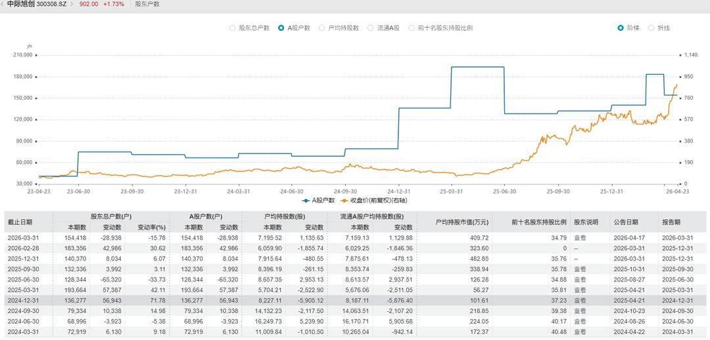Click the 报告期 column header
The height and width of the screenshot is (340, 710).
pyautogui.click(x=675, y=221)
